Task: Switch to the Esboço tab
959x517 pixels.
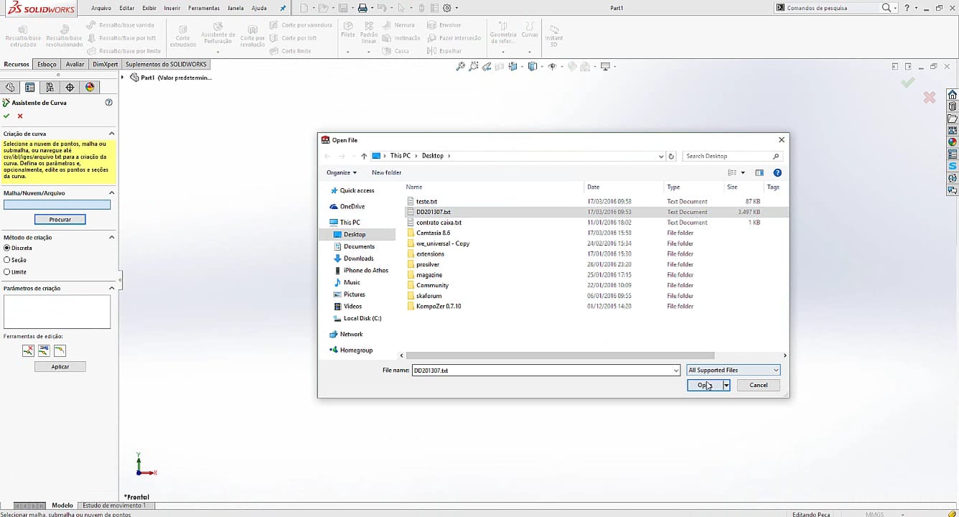Action: click(47, 64)
